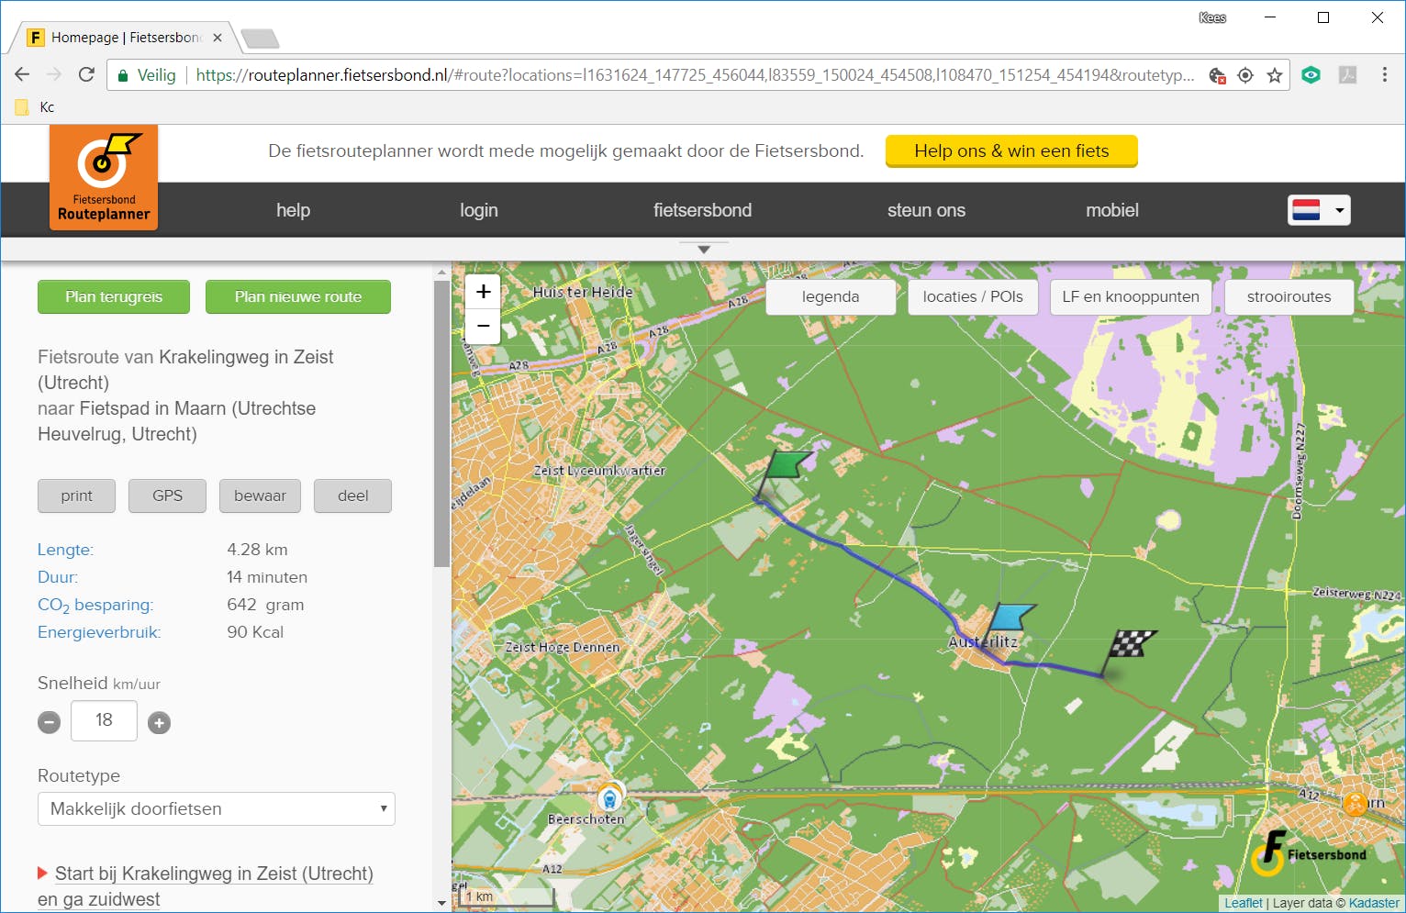
Task: Open the steun ons menu item
Action: 925,210
